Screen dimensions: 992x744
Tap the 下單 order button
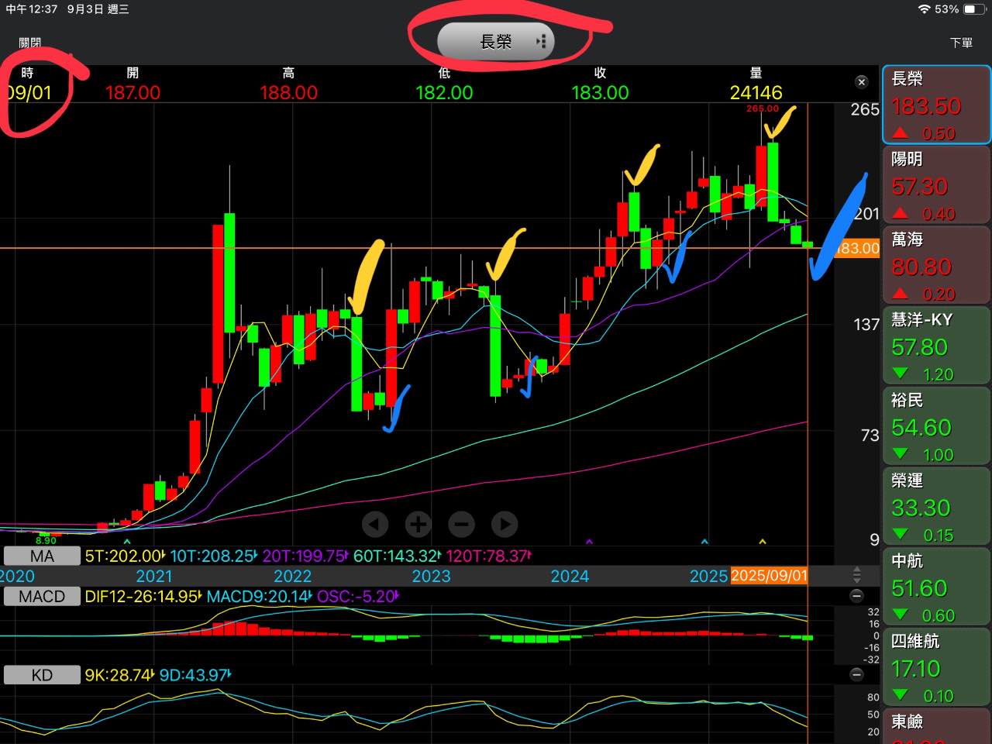961,43
